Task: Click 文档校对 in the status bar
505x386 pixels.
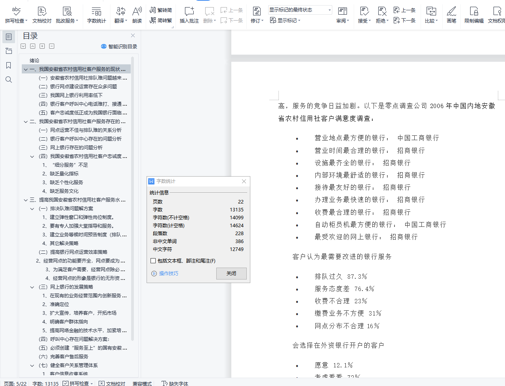Action: tap(112, 383)
